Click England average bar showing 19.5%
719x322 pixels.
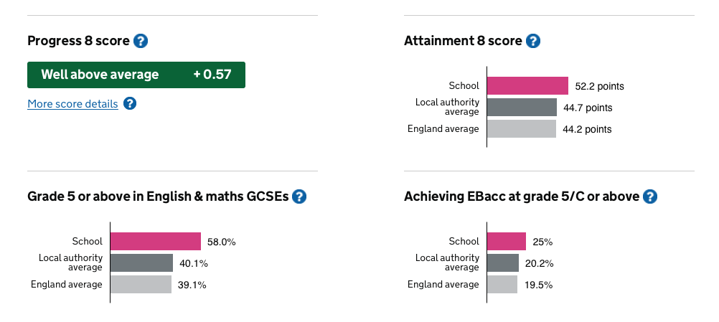click(x=502, y=285)
